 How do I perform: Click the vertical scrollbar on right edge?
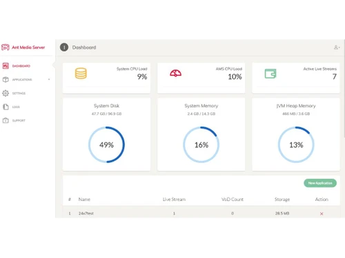tap(344, 88)
